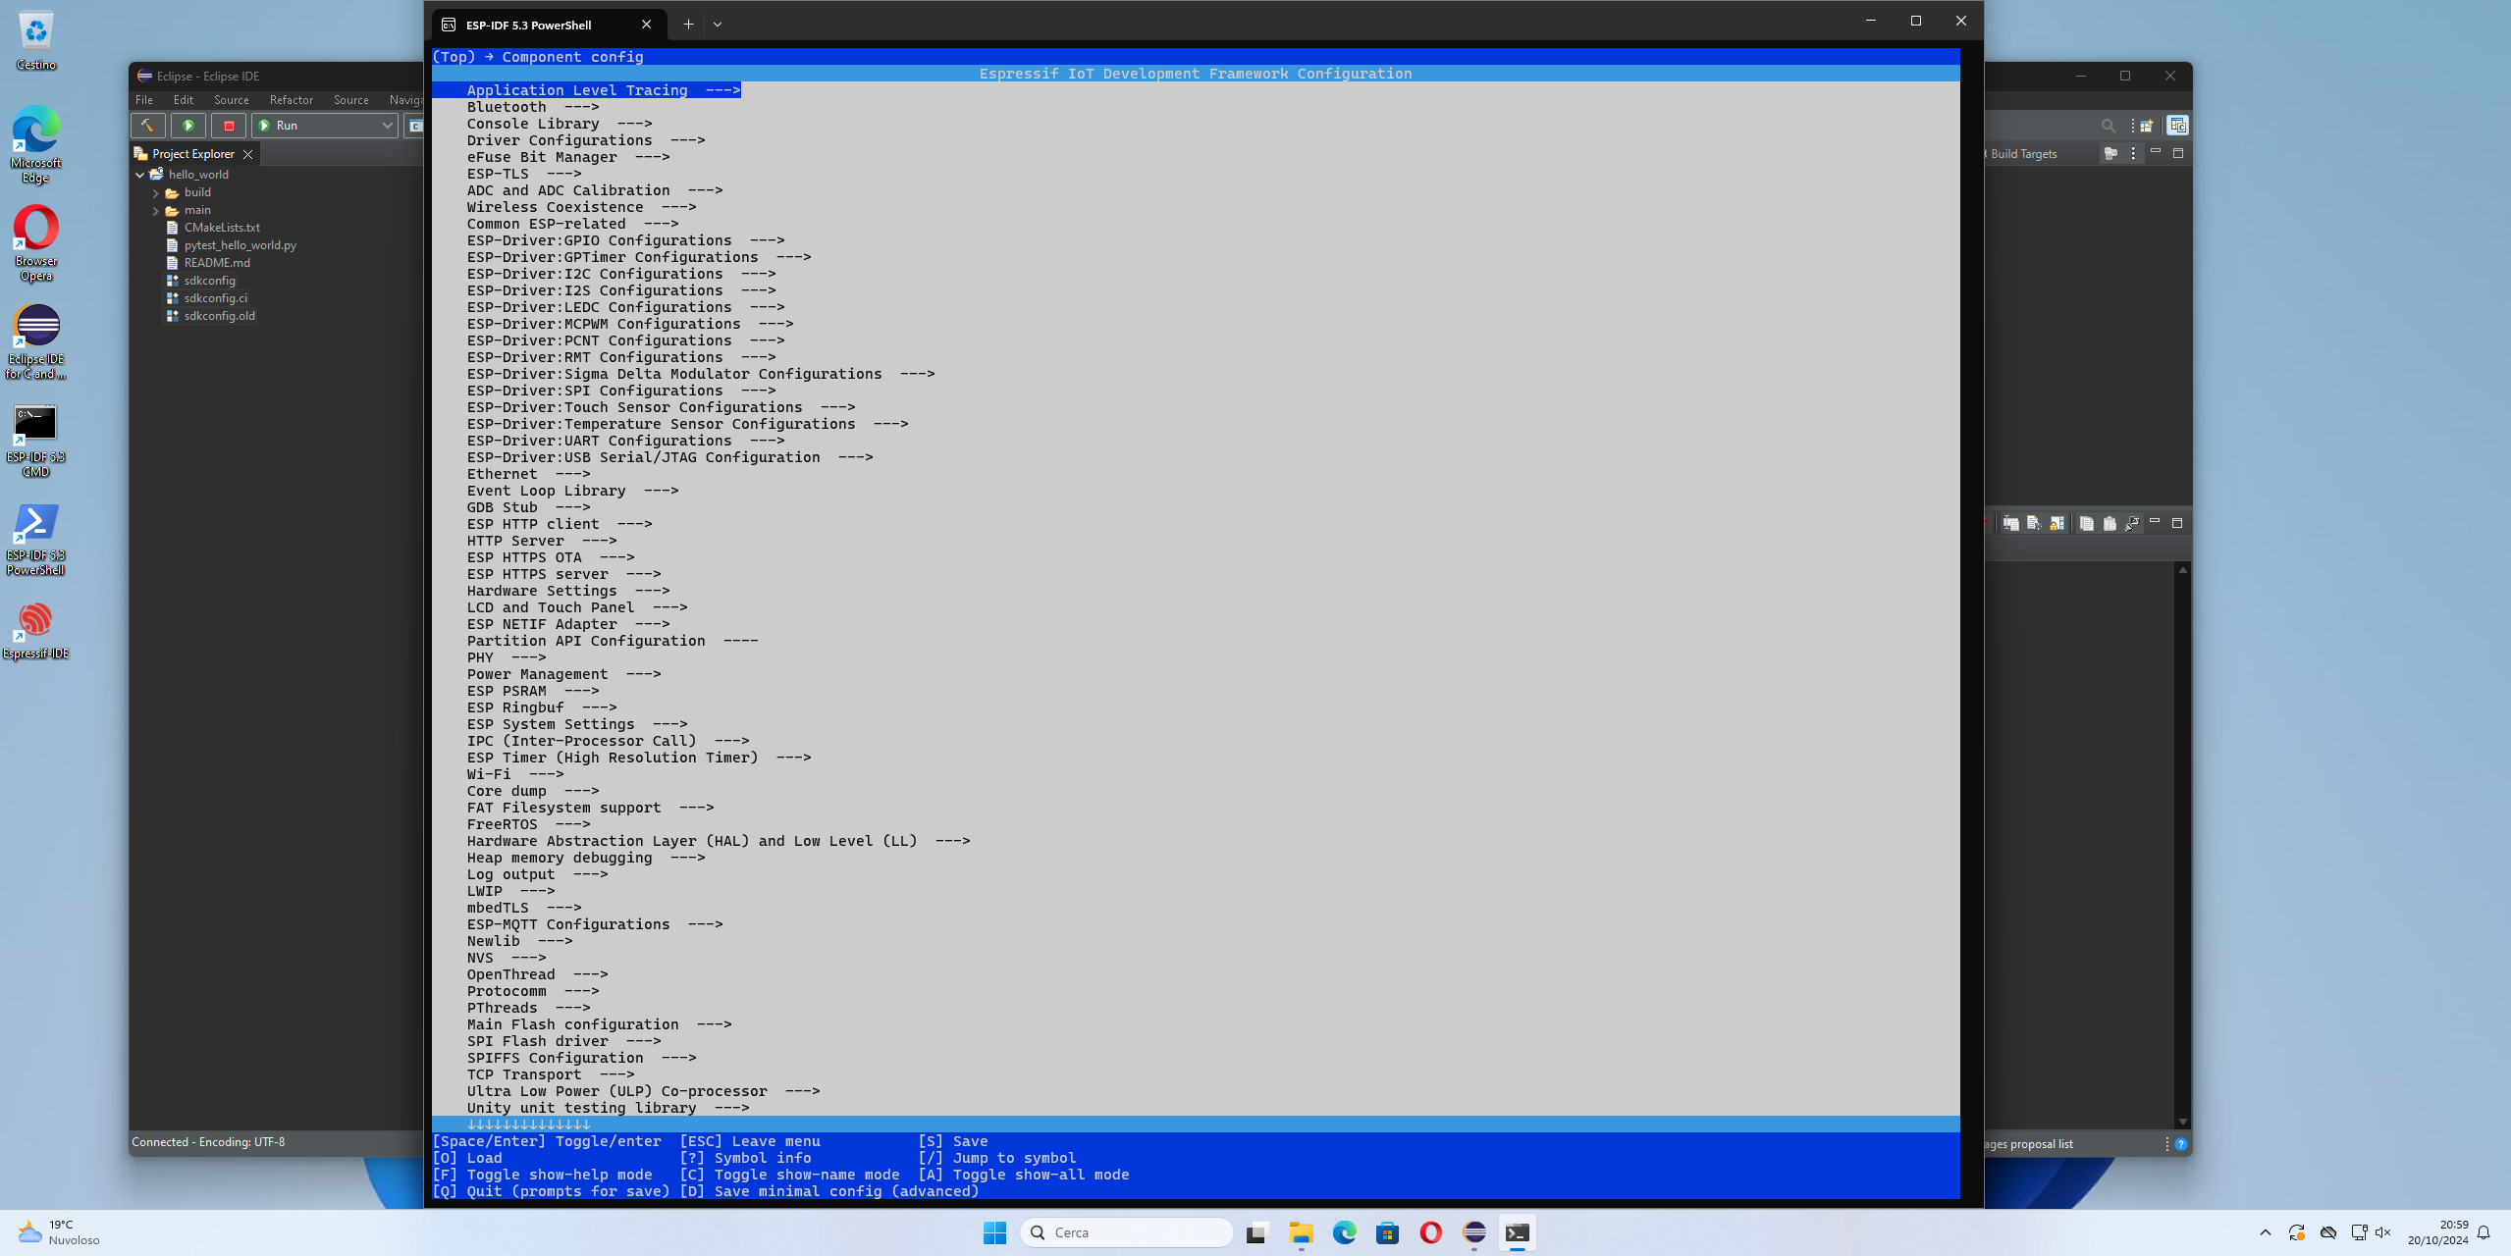Open the Component config menu item
This screenshot has height=1256, width=2511.
tap(572, 56)
